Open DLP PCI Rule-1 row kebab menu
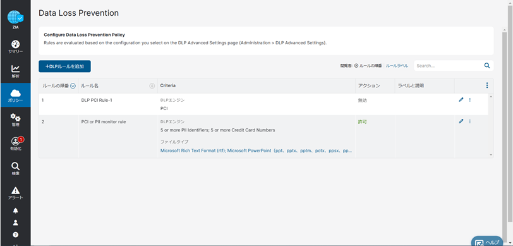This screenshot has height=246, width=513. (x=470, y=100)
